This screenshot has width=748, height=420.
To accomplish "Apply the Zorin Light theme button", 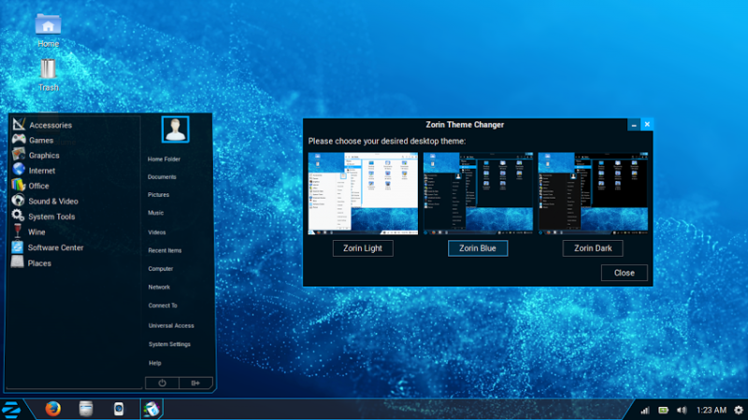I will (363, 248).
